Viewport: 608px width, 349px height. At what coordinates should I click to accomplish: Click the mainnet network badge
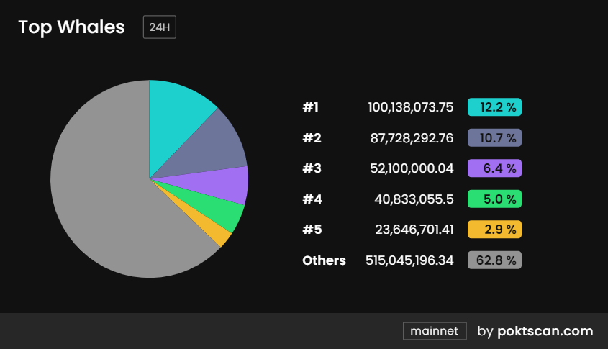click(435, 331)
